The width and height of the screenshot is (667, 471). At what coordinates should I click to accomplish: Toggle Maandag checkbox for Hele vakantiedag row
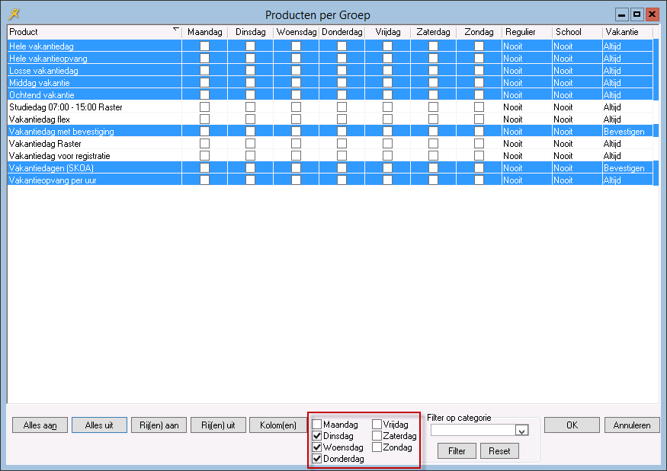coord(204,46)
